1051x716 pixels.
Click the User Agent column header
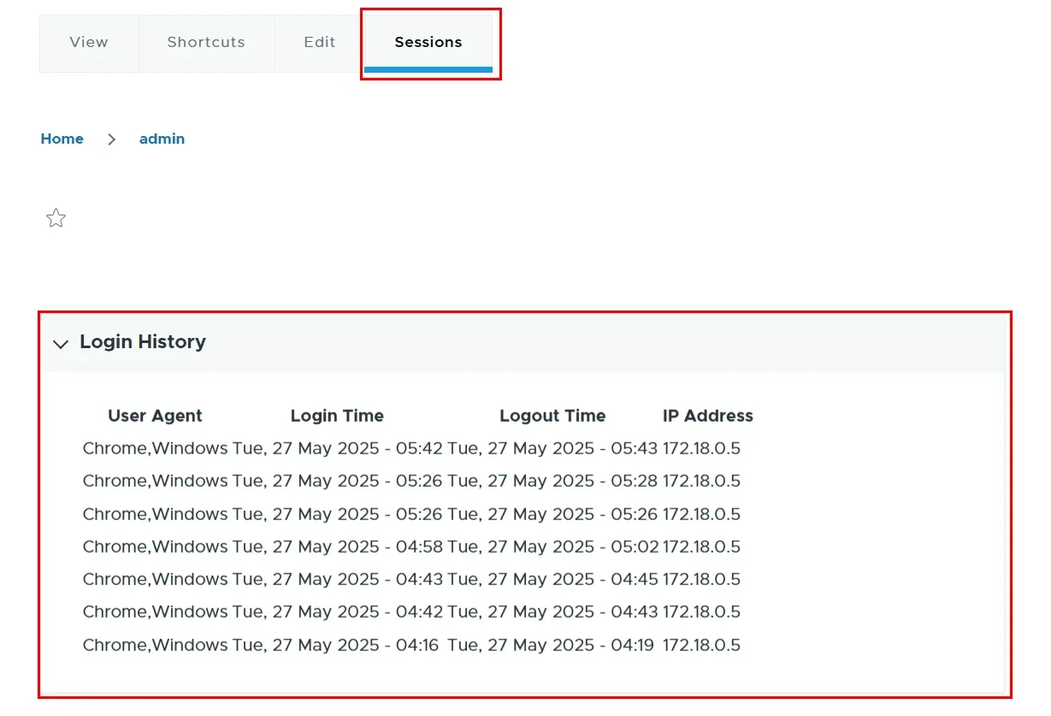[x=155, y=416]
